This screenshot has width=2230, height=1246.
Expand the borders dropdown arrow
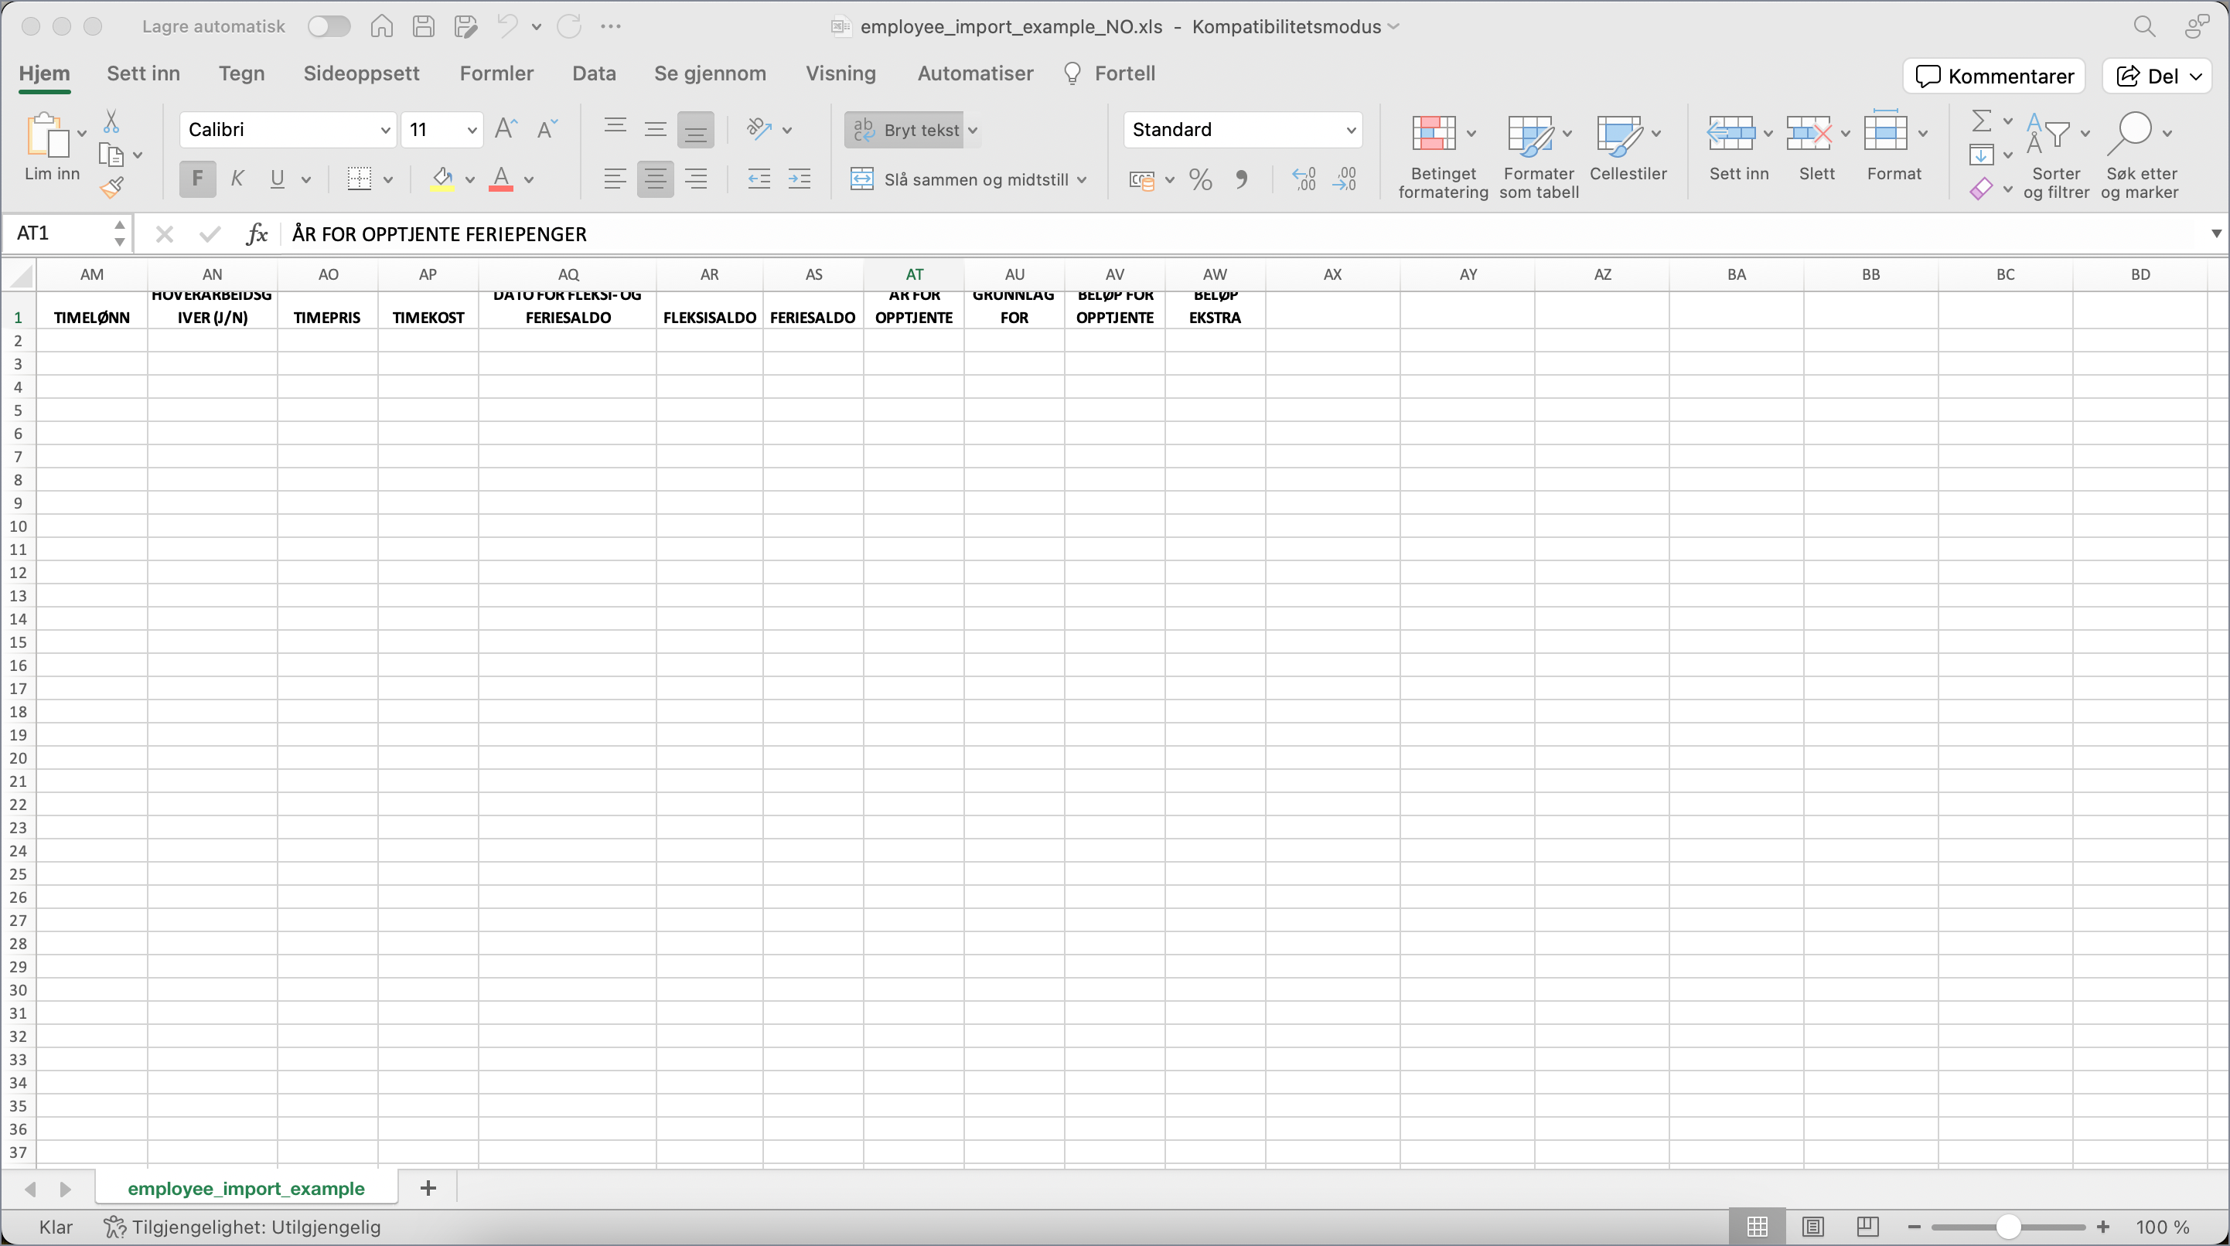pyautogui.click(x=388, y=179)
